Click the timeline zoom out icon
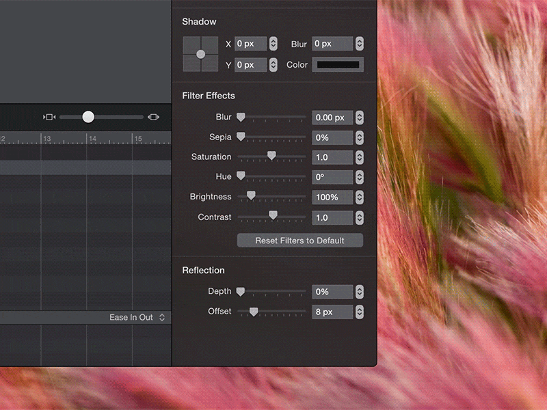547x410 pixels. tap(49, 117)
